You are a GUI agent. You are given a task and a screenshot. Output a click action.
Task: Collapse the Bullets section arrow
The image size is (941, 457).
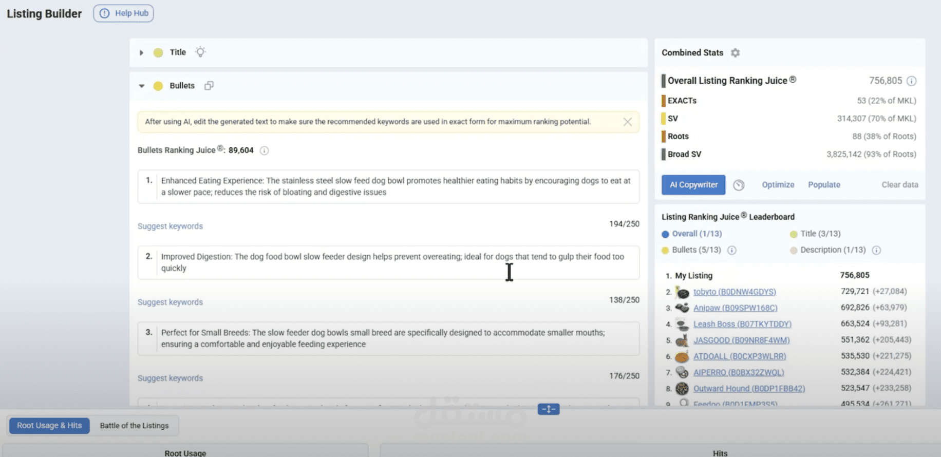click(x=141, y=86)
